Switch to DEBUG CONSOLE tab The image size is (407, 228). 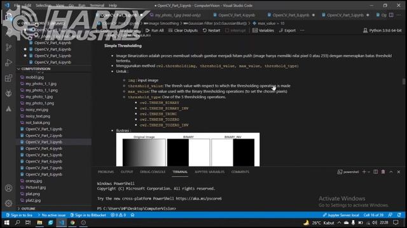pos(153,172)
